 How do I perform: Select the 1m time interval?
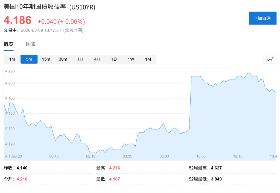click(12, 59)
